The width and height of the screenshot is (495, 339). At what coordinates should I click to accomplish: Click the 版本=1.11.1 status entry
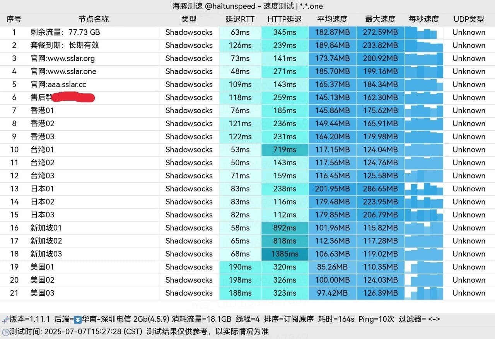point(30,320)
